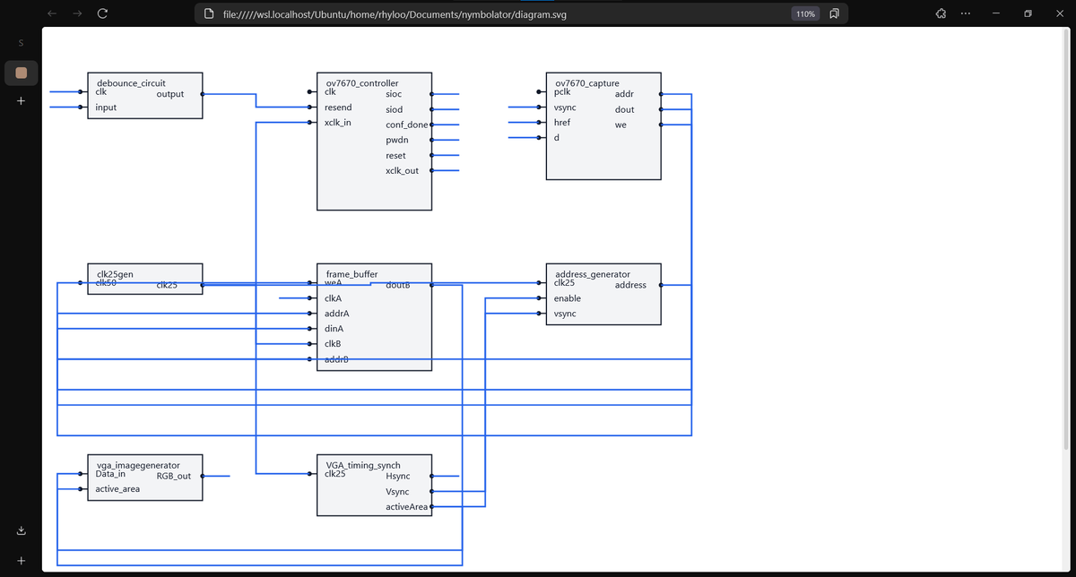This screenshot has width=1076, height=577.
Task: Select the address_generator block title
Action: [593, 274]
